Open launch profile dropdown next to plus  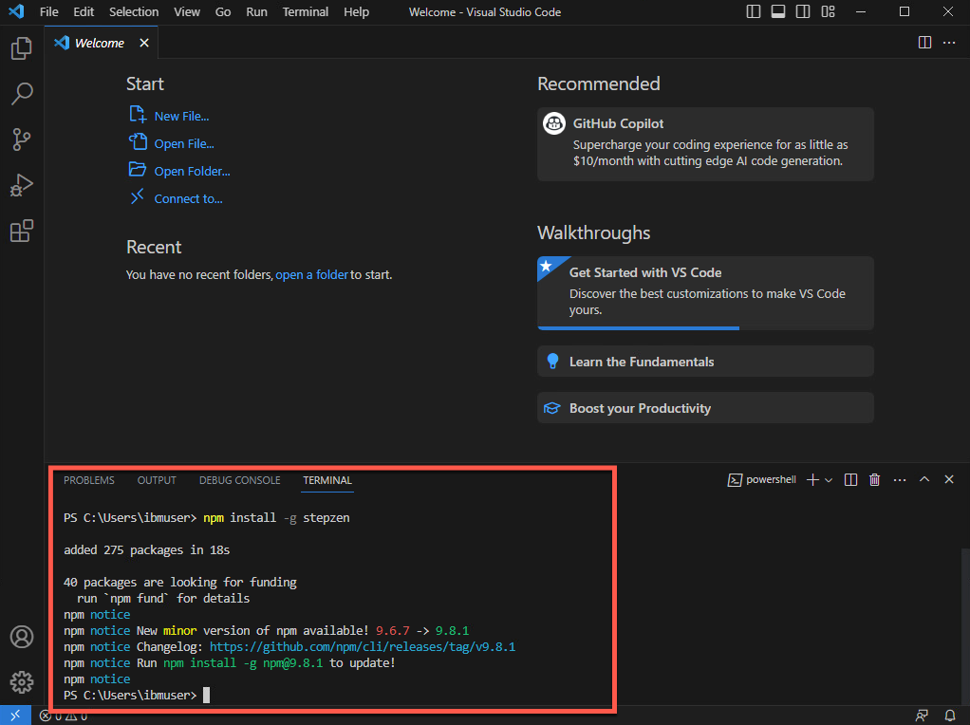tap(829, 480)
